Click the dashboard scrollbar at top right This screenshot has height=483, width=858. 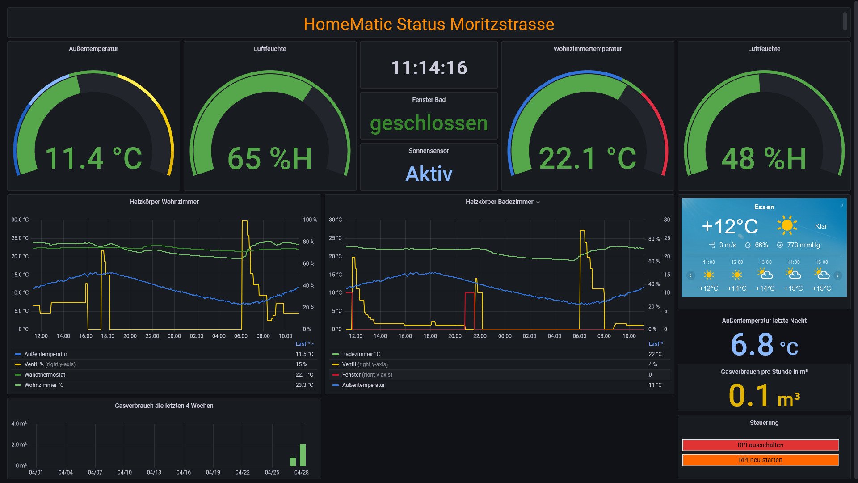click(x=845, y=21)
